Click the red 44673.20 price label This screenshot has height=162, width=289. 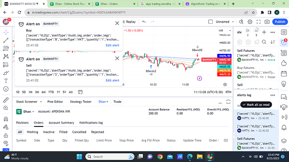[x=224, y=74]
